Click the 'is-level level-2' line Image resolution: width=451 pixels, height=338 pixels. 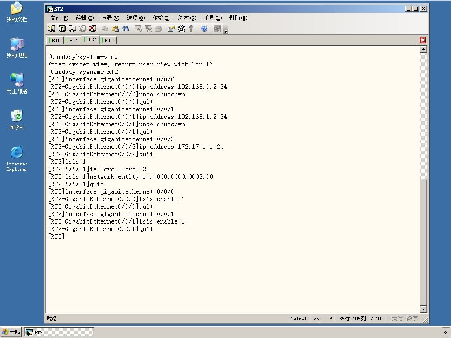click(97, 169)
